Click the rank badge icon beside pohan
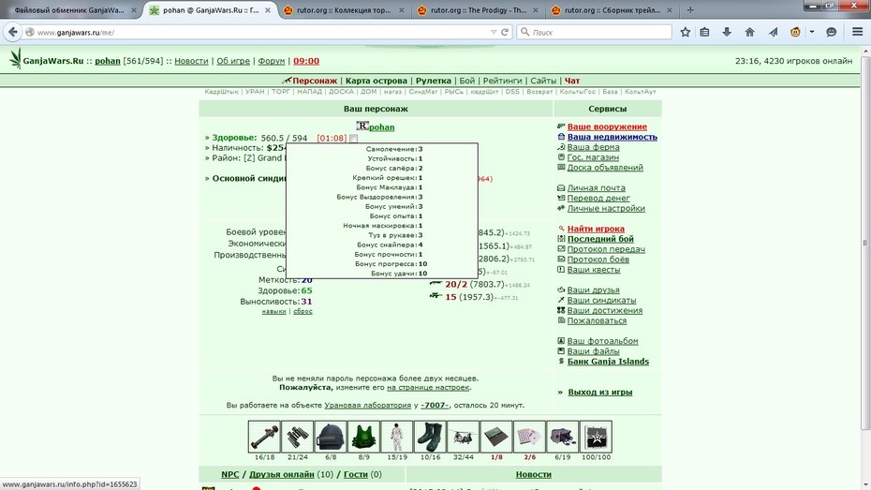 [x=362, y=126]
